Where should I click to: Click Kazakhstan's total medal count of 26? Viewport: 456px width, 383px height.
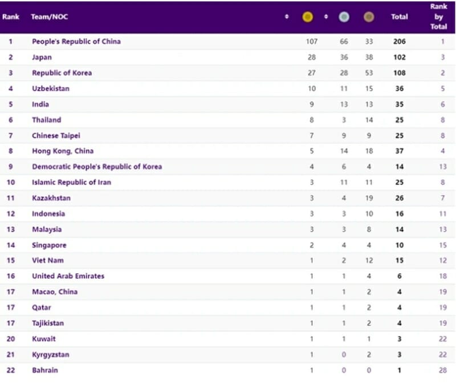pyautogui.click(x=400, y=198)
